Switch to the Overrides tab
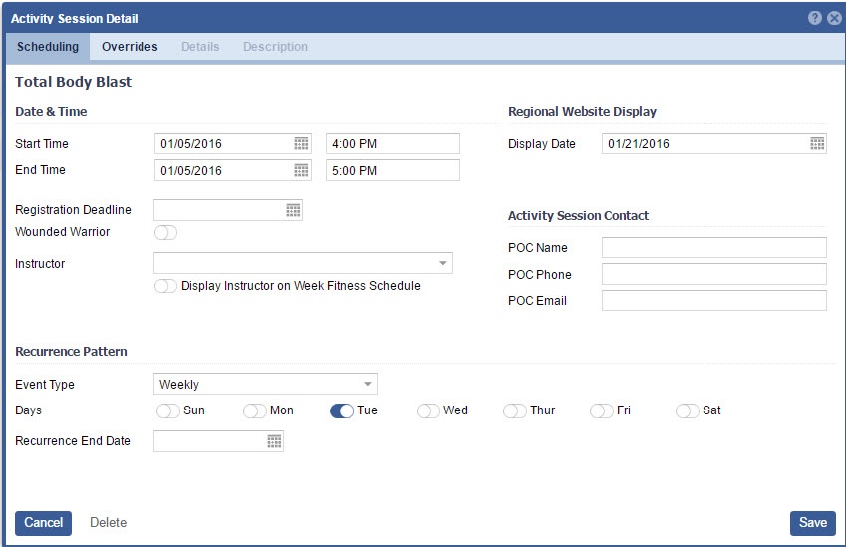This screenshot has width=846, height=547. click(130, 47)
